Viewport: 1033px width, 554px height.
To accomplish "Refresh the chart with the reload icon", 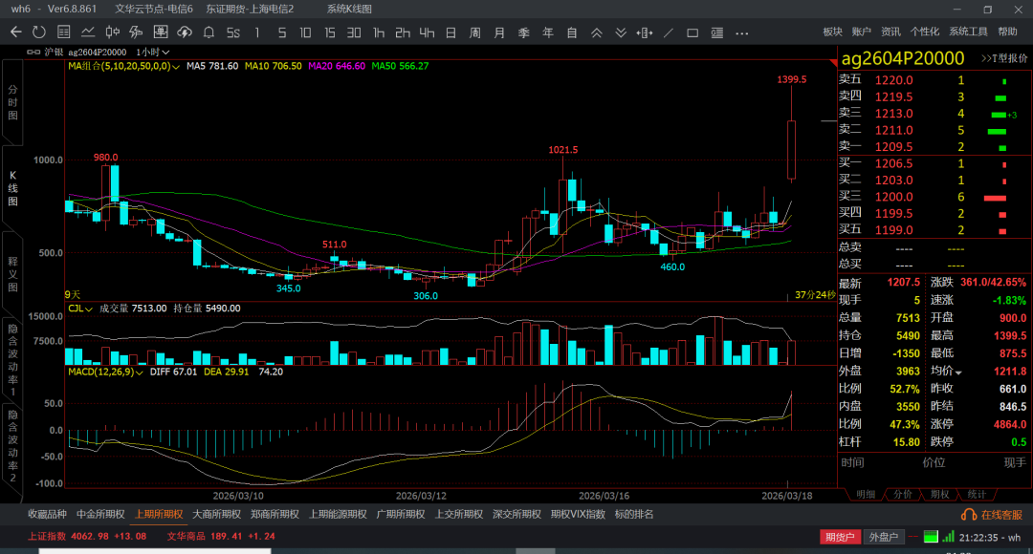I will point(39,32).
